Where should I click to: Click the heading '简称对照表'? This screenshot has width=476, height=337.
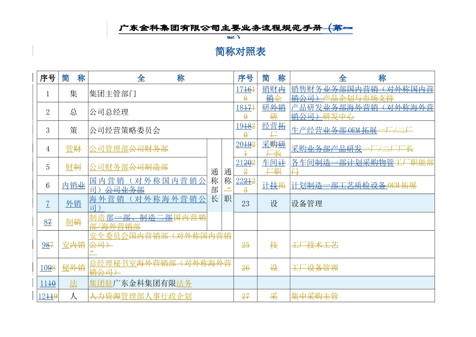241,51
